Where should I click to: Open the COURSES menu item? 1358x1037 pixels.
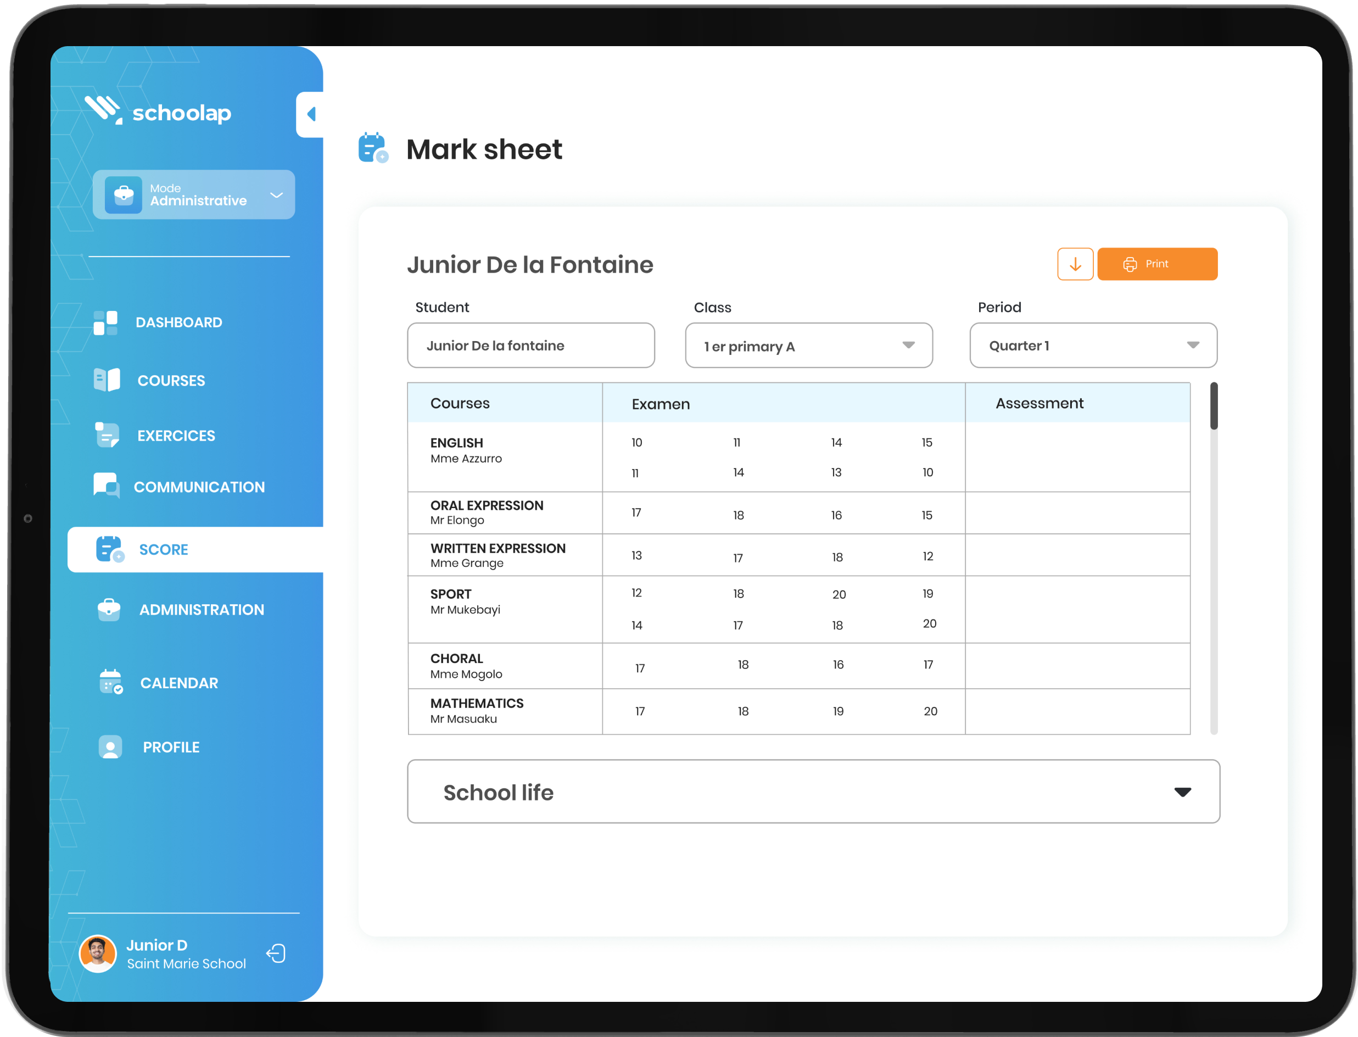(171, 381)
